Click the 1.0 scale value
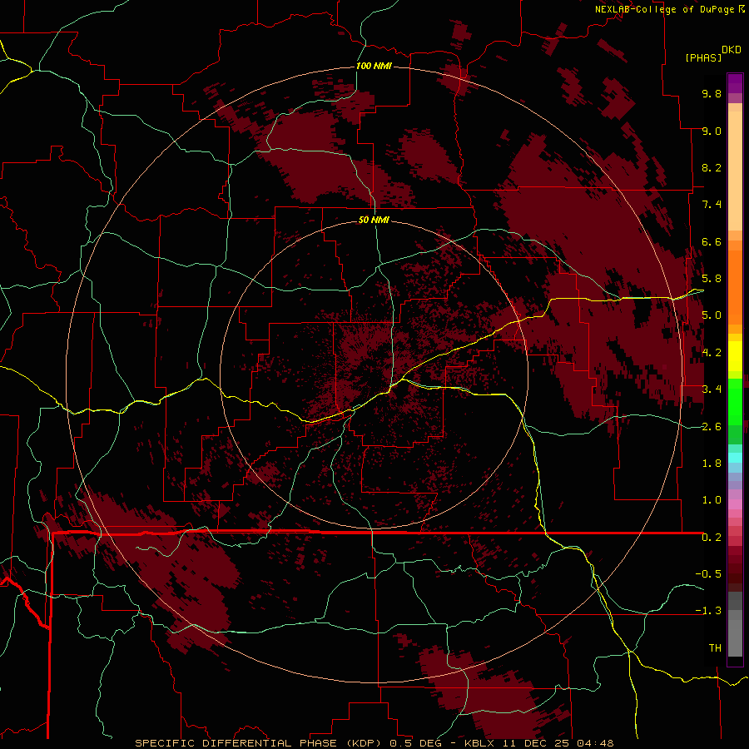Image resolution: width=749 pixels, height=749 pixels. click(712, 500)
